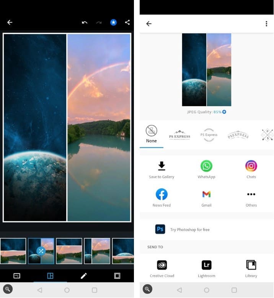Select the None watermark option
274x298 pixels.
tap(151, 134)
